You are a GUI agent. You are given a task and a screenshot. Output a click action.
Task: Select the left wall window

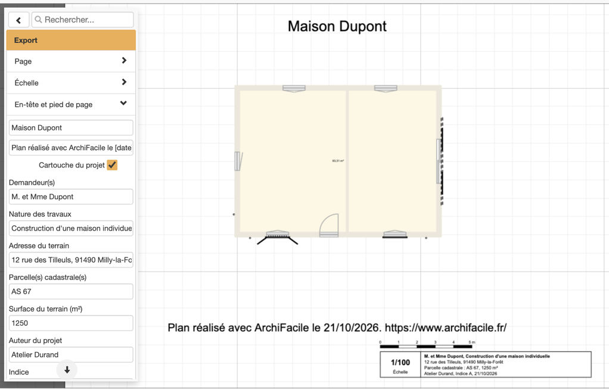click(x=238, y=161)
